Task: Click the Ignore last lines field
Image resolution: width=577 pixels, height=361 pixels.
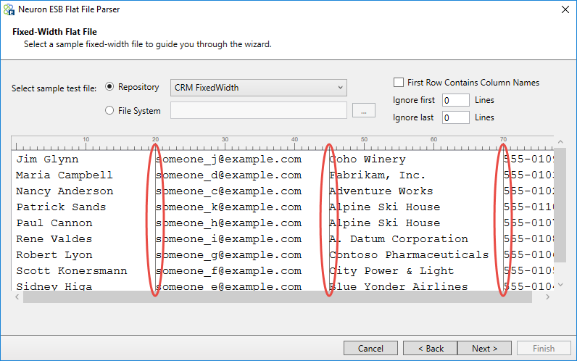Action: tap(455, 117)
